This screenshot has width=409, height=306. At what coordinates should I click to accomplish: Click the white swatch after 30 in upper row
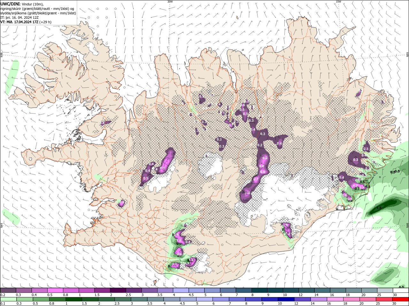click(x=401, y=290)
